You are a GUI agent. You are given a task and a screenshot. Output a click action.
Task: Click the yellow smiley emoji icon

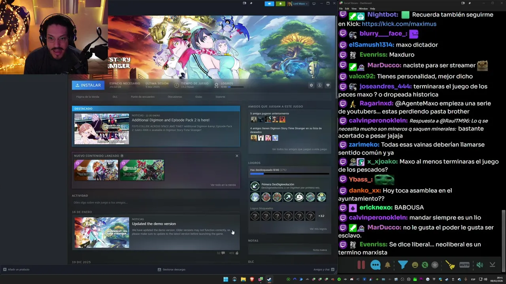[x=415, y=265]
